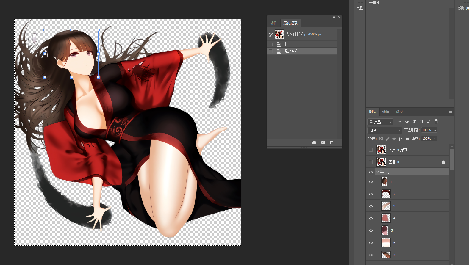The height and width of the screenshot is (265, 469).
Task: Click thumbnail of layer 5
Action: pyautogui.click(x=385, y=230)
